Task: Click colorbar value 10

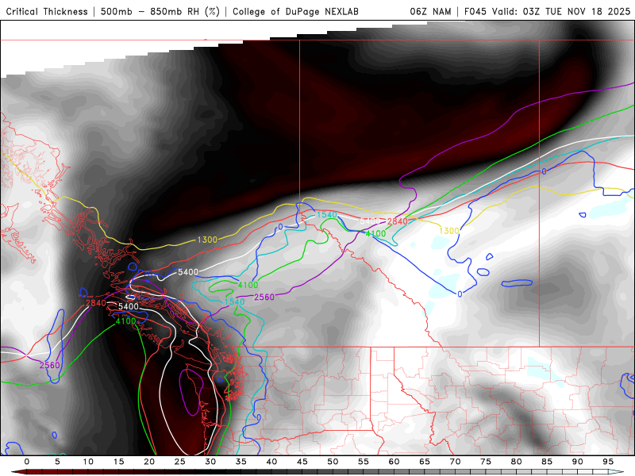Action: tap(88, 462)
